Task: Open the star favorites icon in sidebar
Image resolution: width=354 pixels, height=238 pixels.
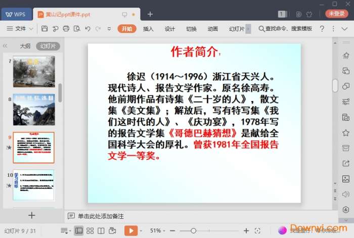Action: coord(345,133)
